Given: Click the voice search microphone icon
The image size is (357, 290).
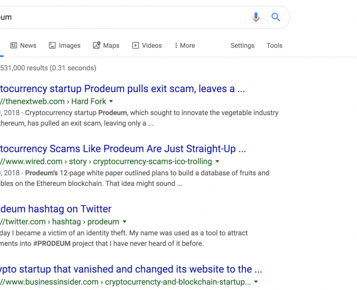Looking at the screenshot, I should coord(255,17).
